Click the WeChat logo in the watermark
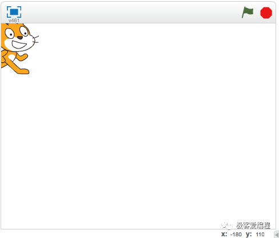 (x=227, y=225)
